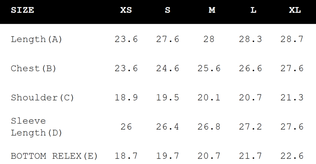Select the M length value 28

click(209, 39)
